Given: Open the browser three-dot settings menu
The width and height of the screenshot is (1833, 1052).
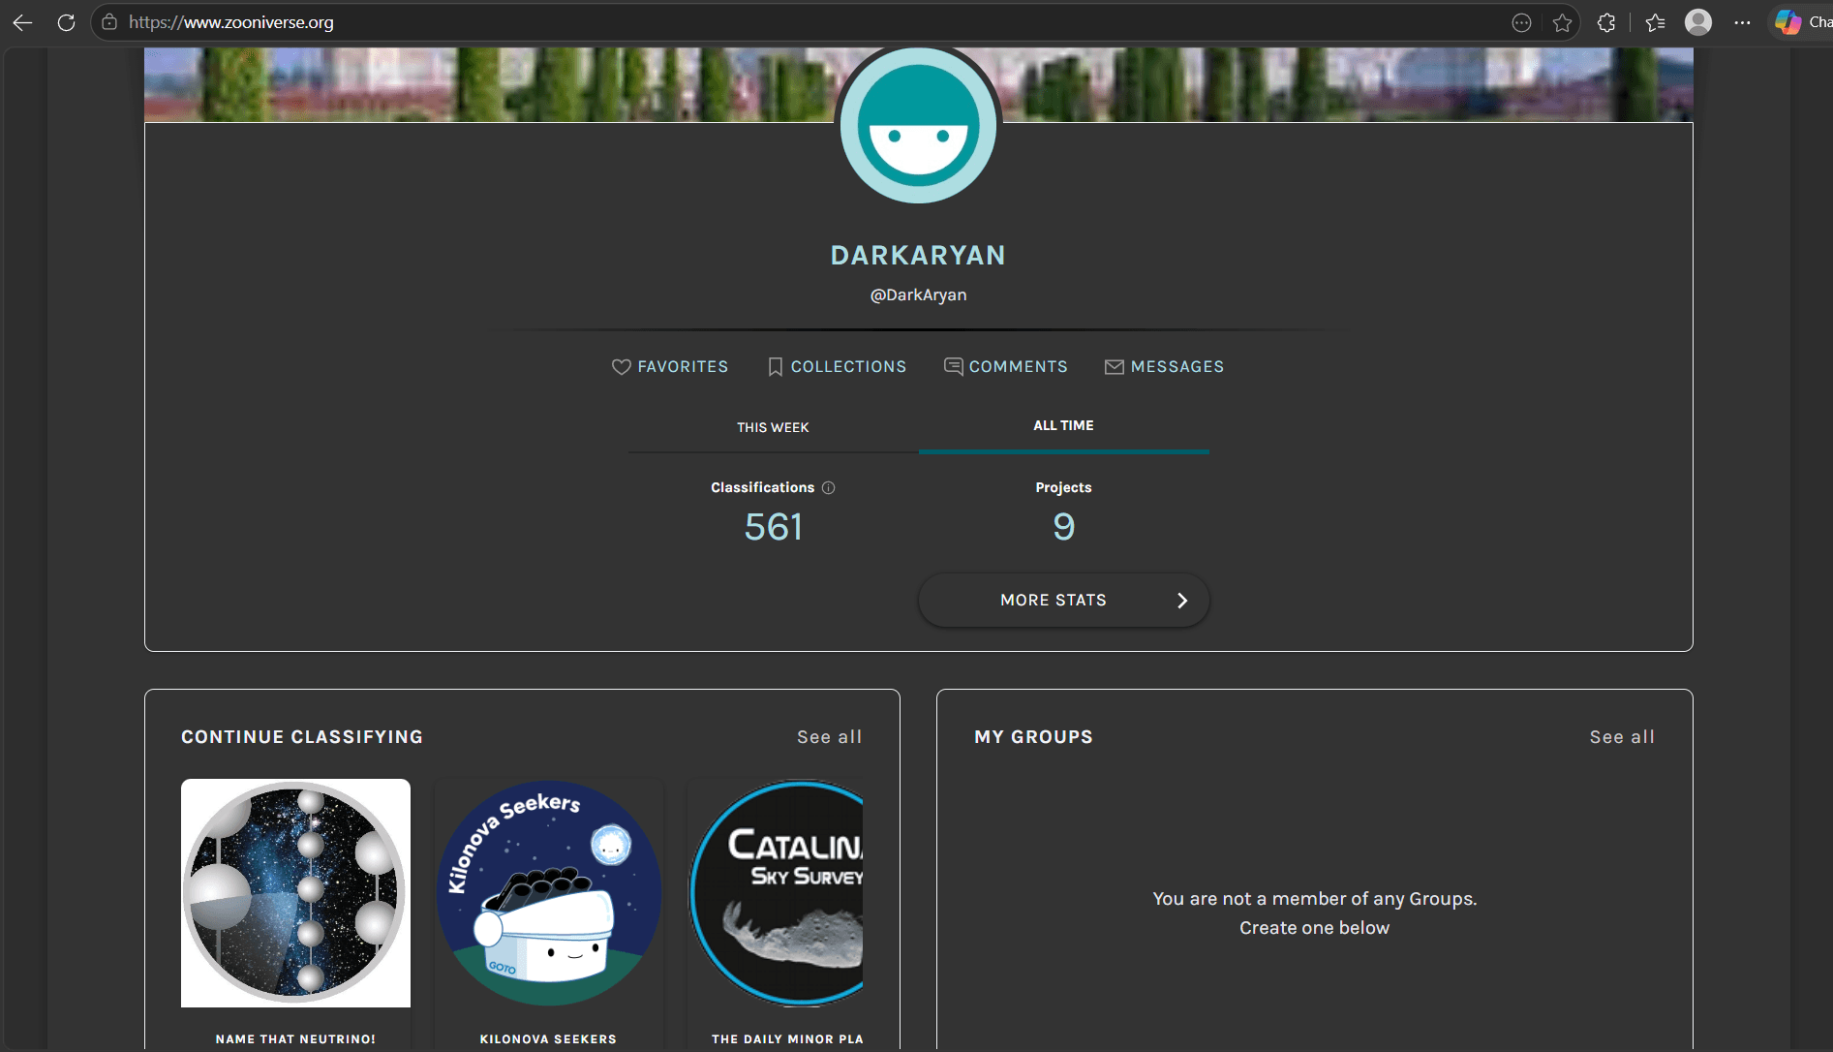Looking at the screenshot, I should coord(1743,22).
